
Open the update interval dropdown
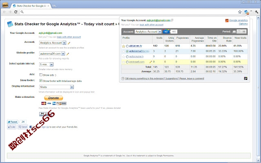(x=46, y=64)
